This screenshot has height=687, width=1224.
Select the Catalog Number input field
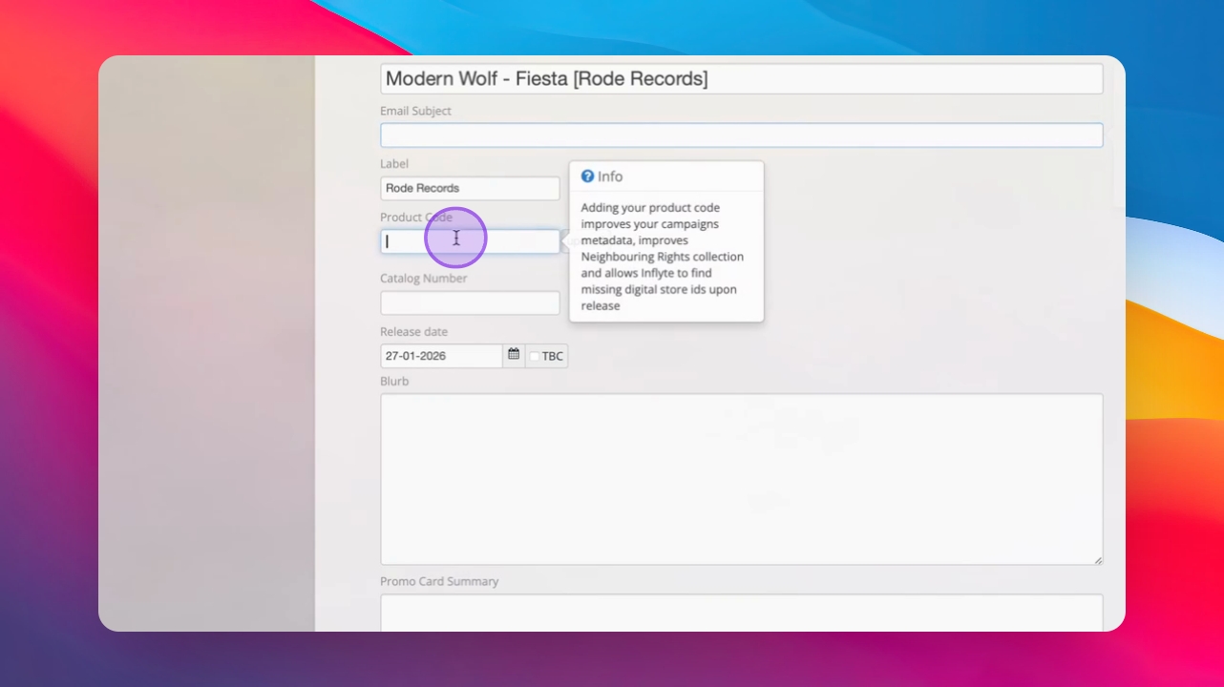[470, 302]
